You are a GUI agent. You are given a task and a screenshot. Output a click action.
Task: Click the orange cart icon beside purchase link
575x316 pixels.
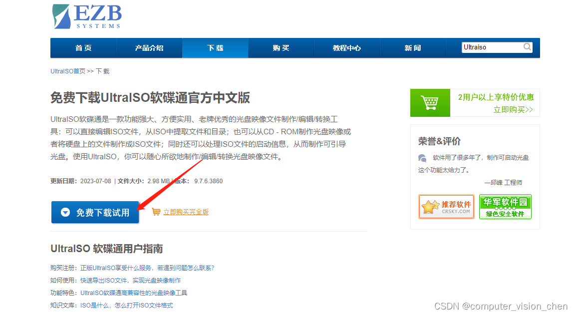(x=156, y=212)
